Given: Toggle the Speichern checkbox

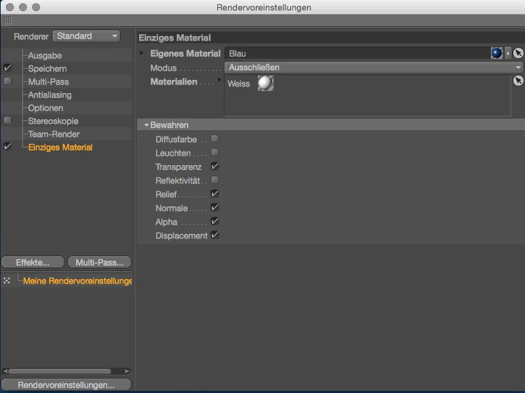Looking at the screenshot, I should [7, 68].
